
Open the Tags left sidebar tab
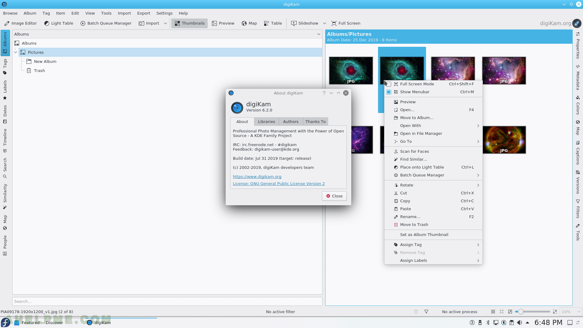click(5, 67)
